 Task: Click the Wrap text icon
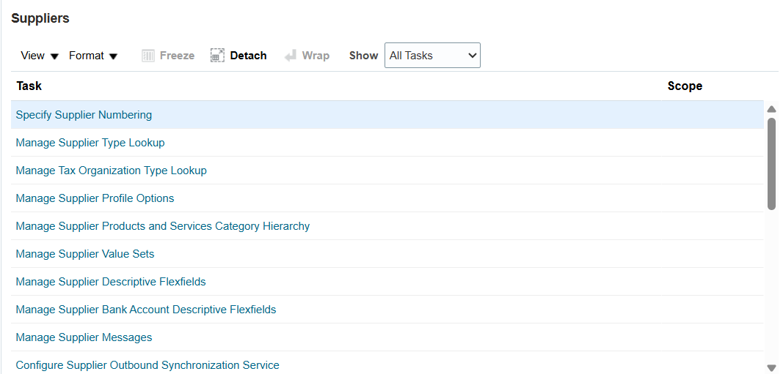pyautogui.click(x=291, y=56)
